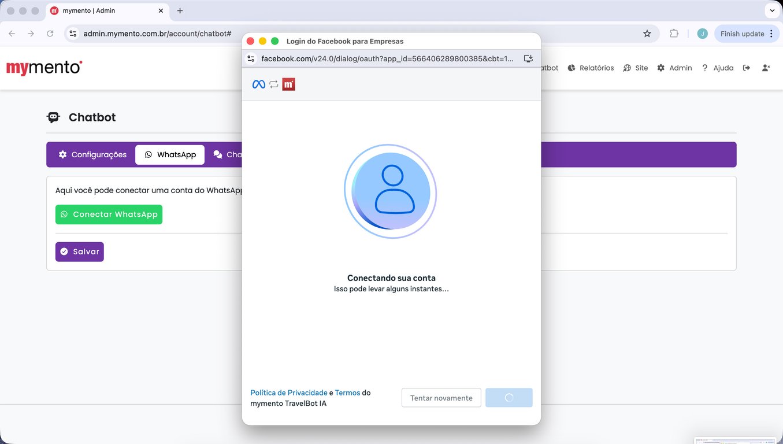Click 'Login do Facebook para Empresas' window title
This screenshot has width=783, height=444.
click(345, 41)
